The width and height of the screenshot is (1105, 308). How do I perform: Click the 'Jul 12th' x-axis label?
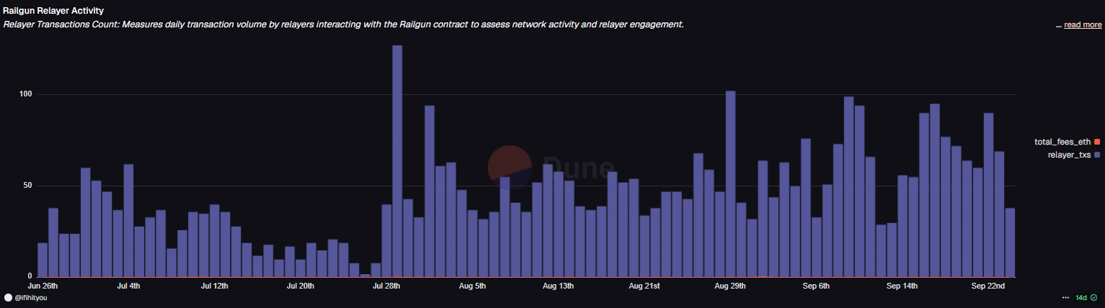click(x=214, y=286)
